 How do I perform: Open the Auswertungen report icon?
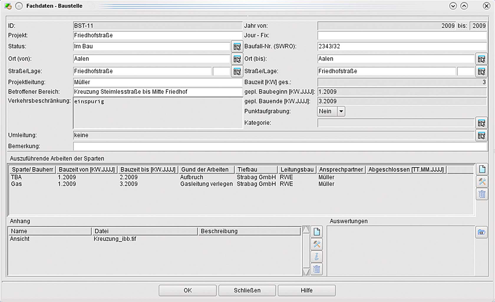click(481, 232)
